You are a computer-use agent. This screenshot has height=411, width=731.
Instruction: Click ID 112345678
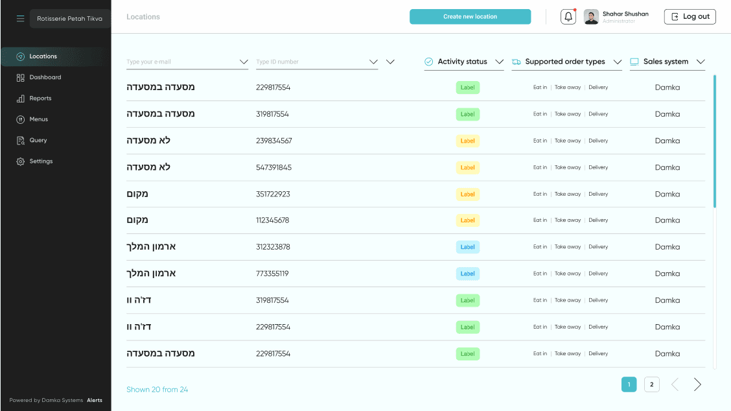272,220
